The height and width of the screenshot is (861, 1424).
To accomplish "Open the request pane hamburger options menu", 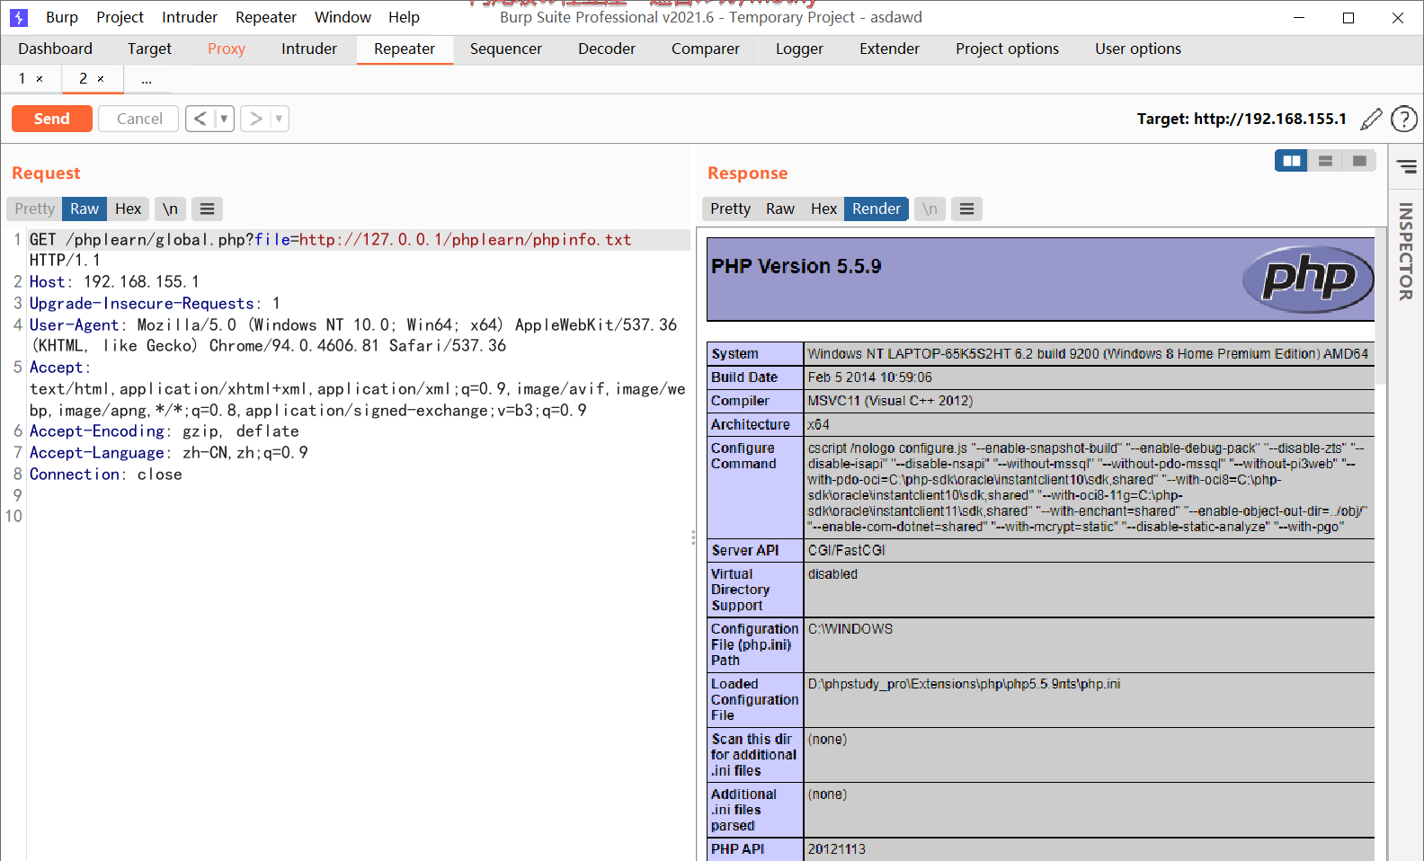I will [x=207, y=209].
